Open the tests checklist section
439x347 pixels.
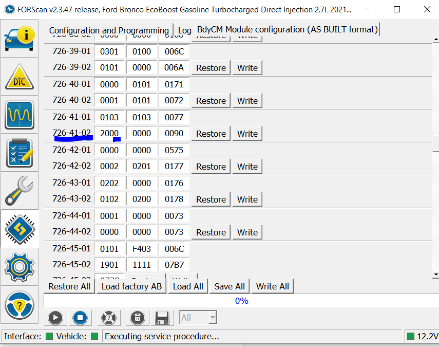coord(20,153)
